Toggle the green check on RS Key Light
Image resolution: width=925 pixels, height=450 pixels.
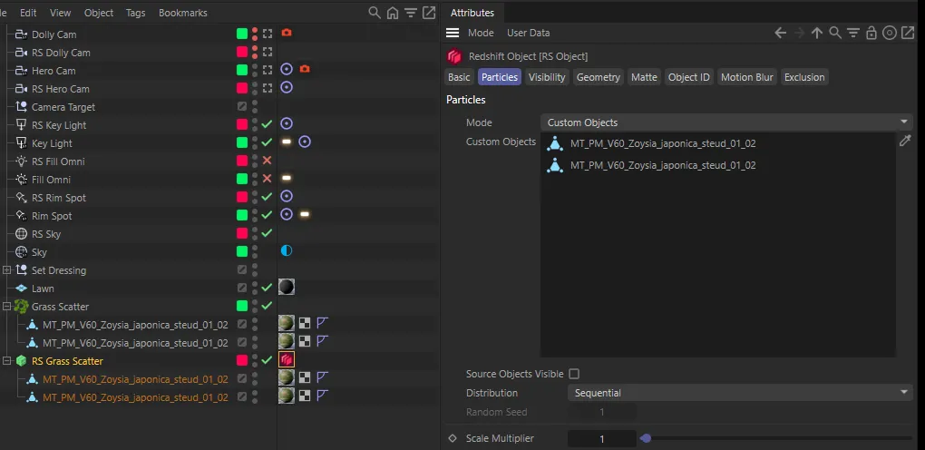point(267,124)
